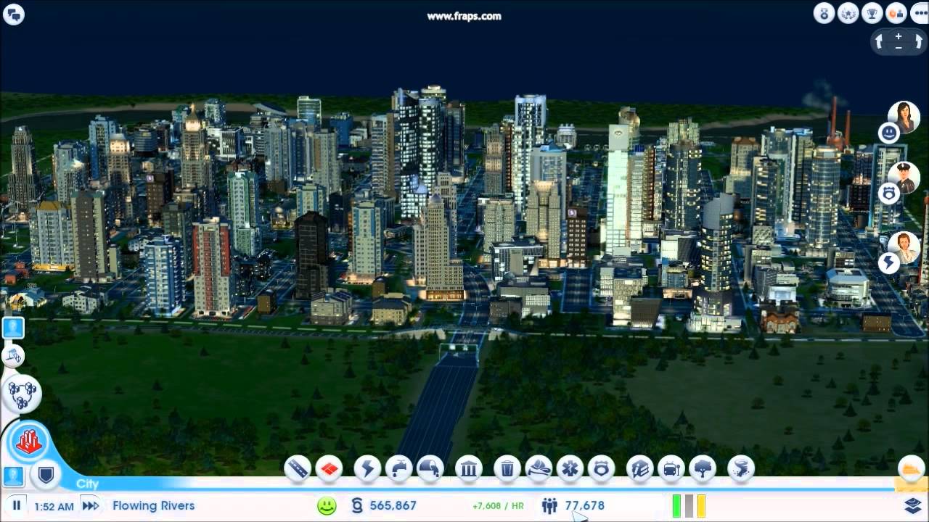The image size is (929, 522).
Task: Click the yellow RCI demand bar
Action: pos(701,505)
